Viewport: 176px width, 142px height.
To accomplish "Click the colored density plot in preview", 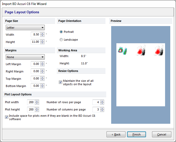I will click(122, 51).
